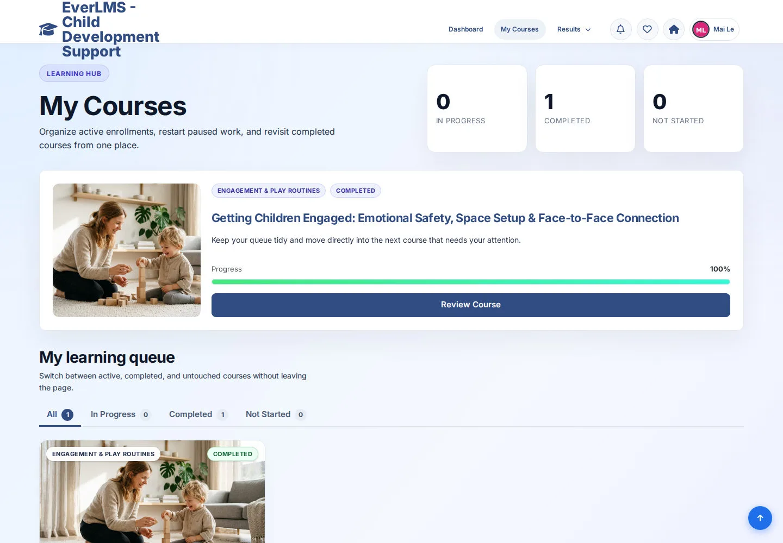Viewport: 783px width, 543px height.
Task: Click the queue card's Engagement & Play Routines label
Action: [x=103, y=454]
